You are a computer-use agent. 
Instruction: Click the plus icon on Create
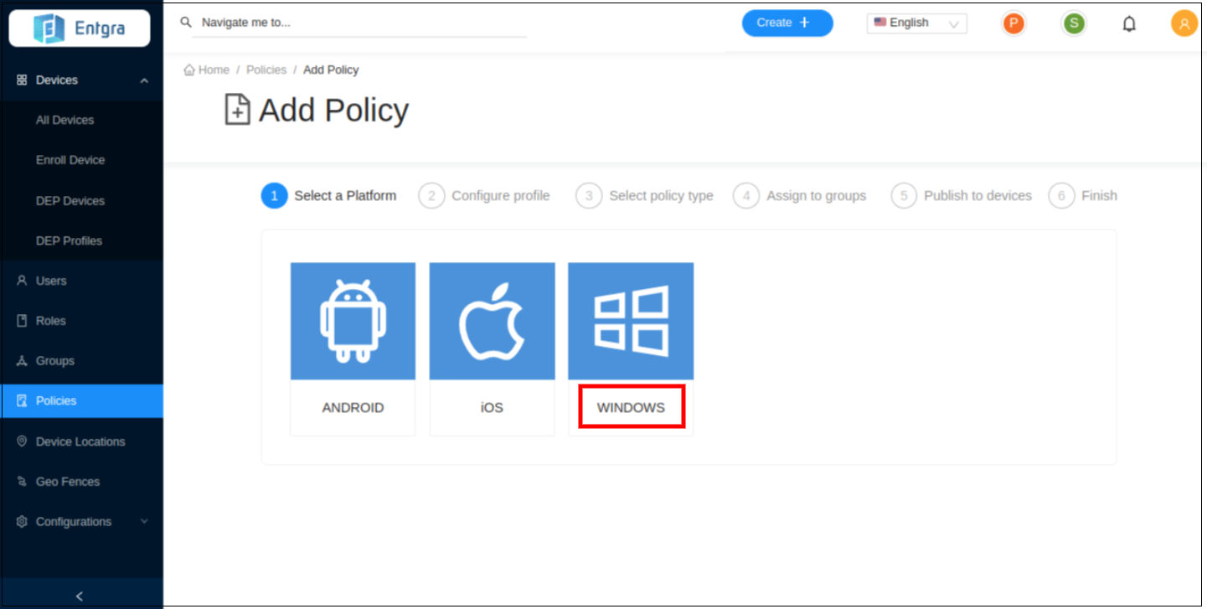click(804, 23)
